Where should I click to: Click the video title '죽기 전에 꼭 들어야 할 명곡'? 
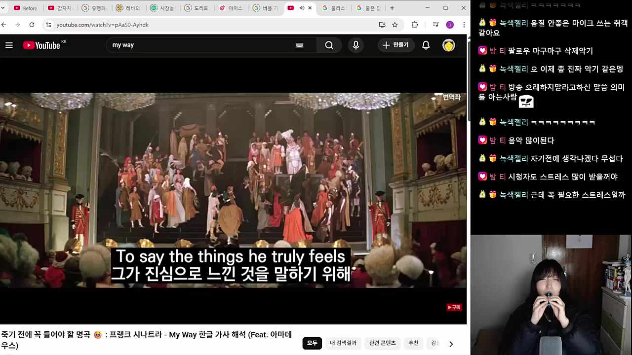146,340
